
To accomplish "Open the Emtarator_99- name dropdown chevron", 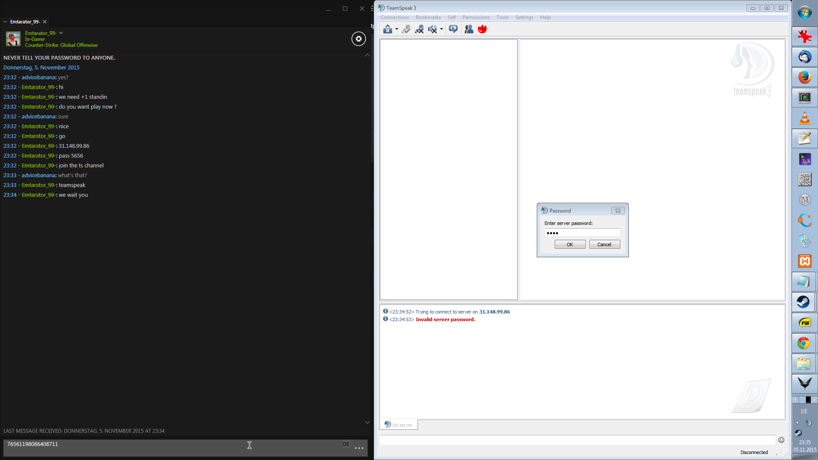I will 61,33.
